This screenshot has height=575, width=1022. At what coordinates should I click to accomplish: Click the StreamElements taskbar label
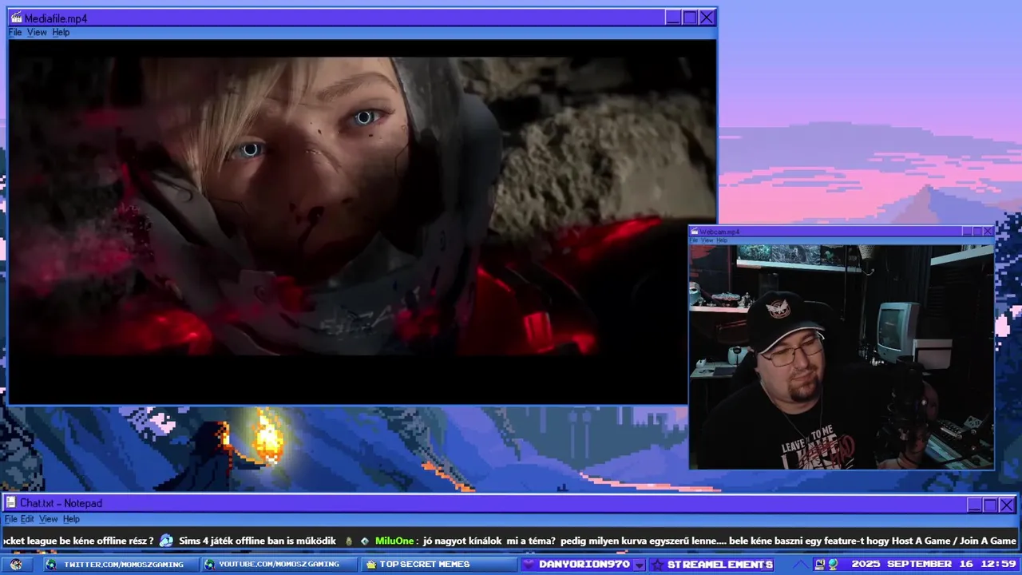point(720,565)
